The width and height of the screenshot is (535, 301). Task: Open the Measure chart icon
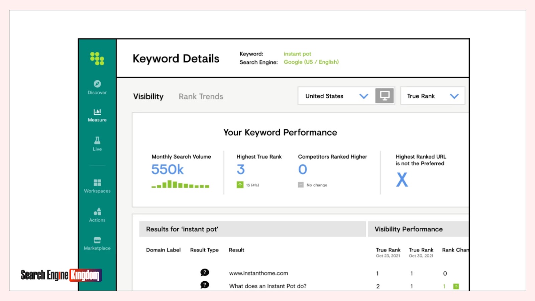(x=97, y=112)
